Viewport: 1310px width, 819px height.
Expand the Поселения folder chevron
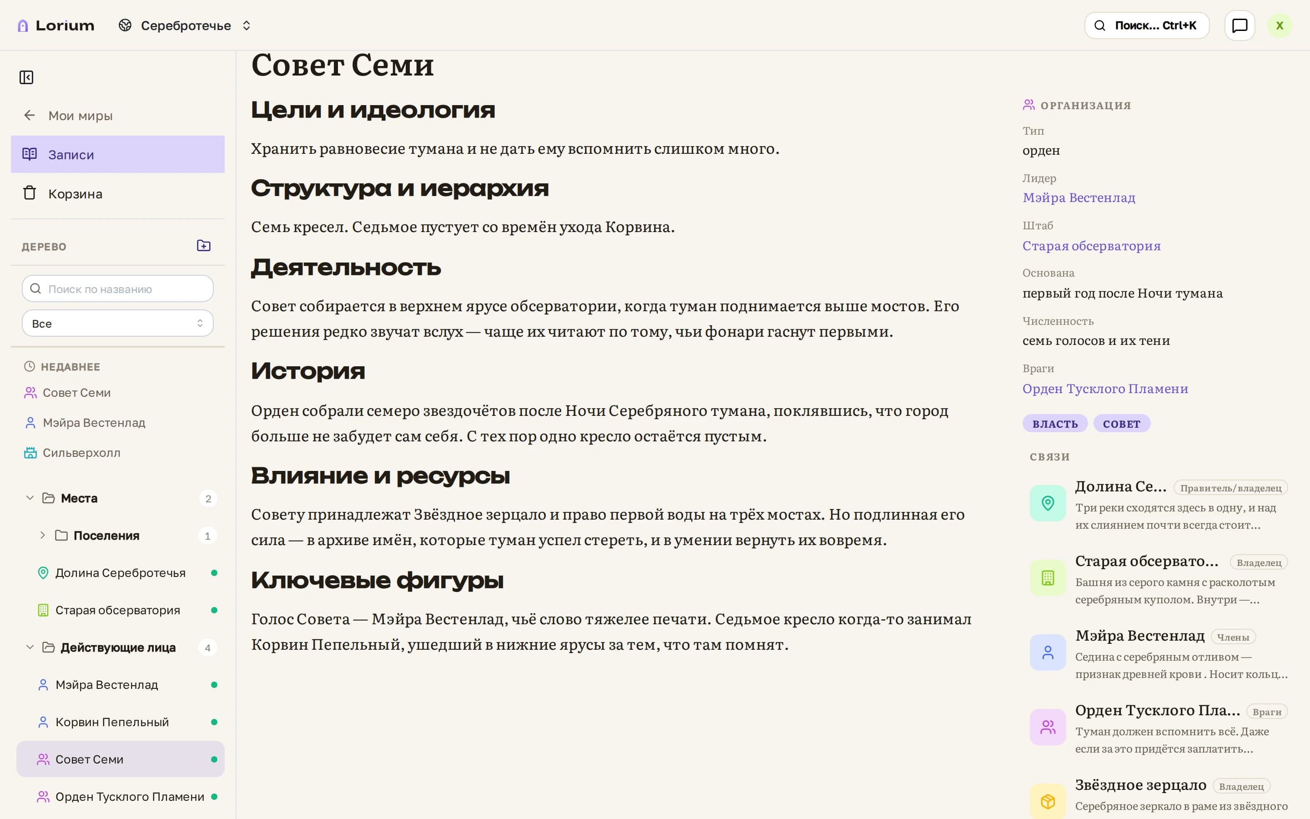[x=43, y=535]
